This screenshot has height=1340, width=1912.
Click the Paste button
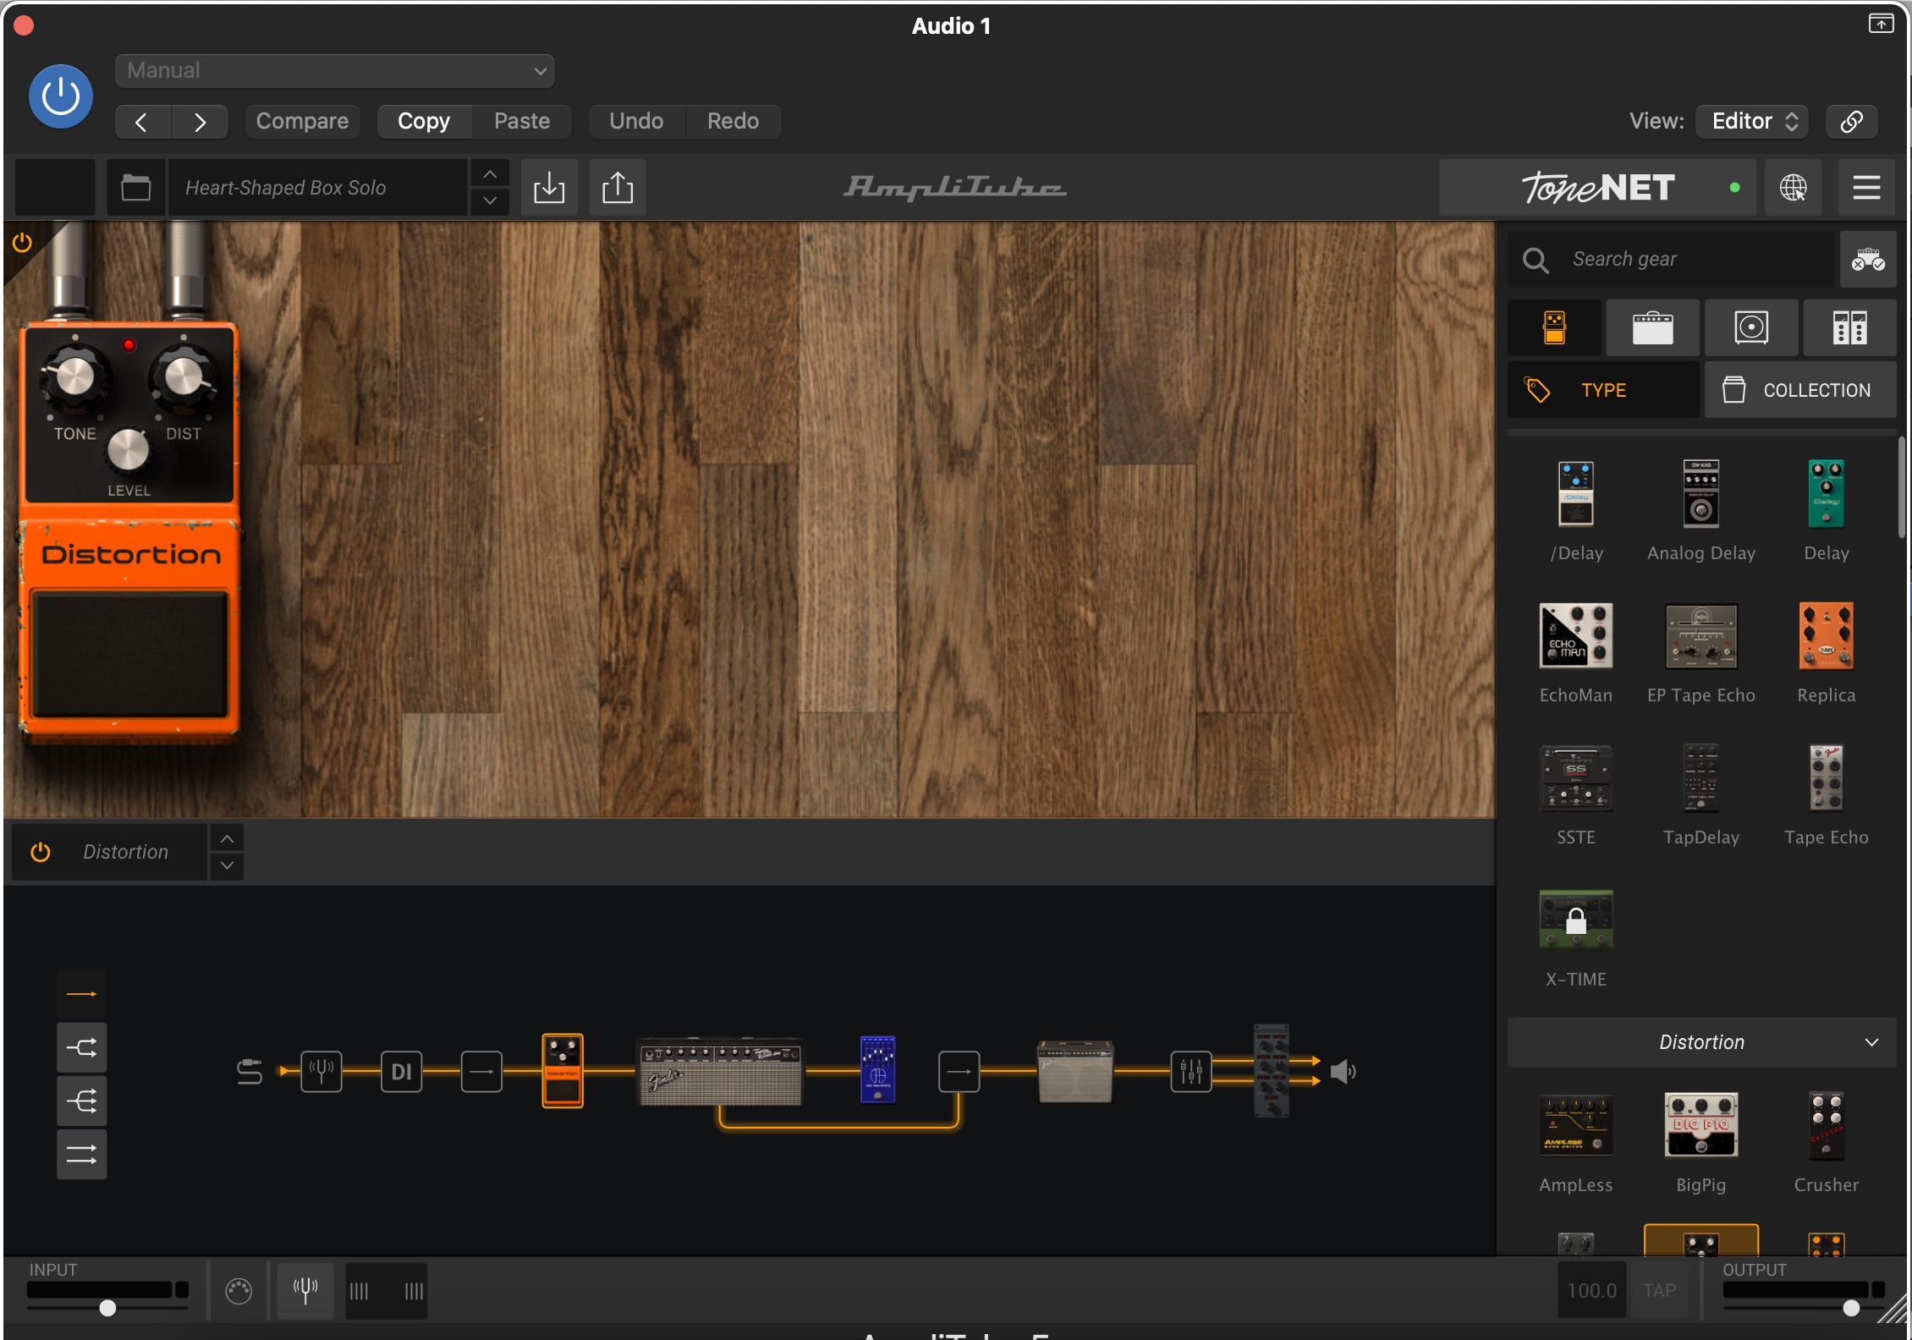point(522,121)
